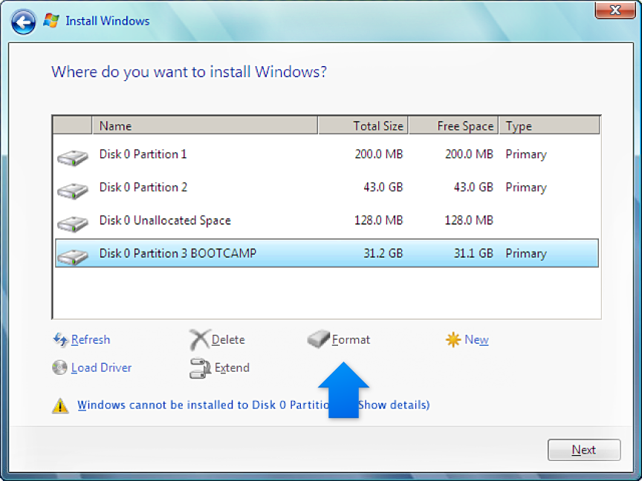Click the 31.1 GB free space value
642x481 pixels.
click(473, 254)
